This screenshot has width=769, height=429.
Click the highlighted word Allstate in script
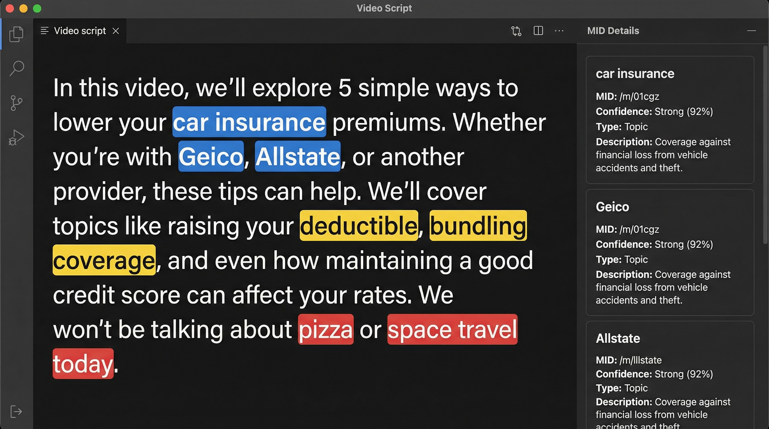297,156
